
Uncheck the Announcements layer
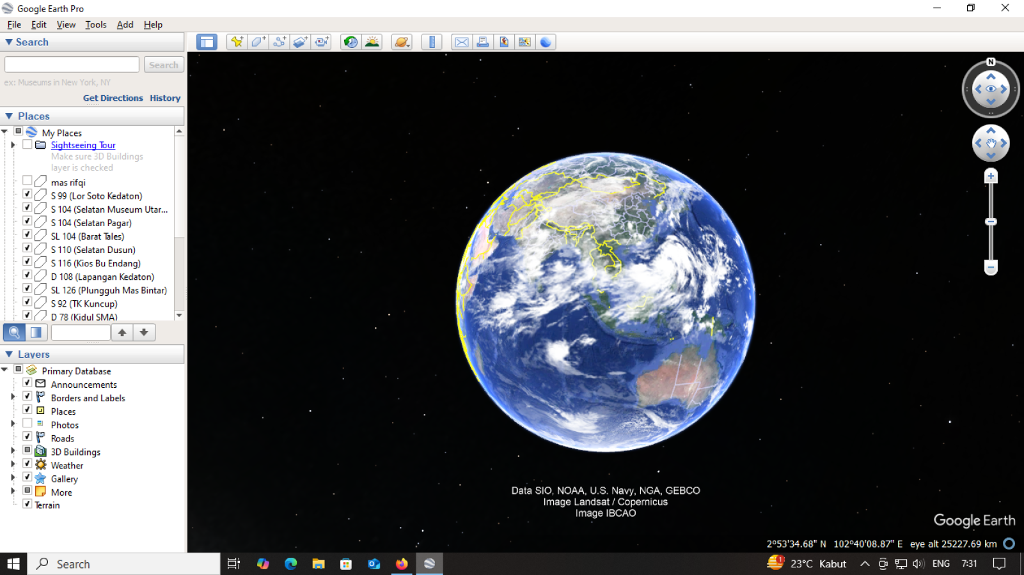coord(27,383)
